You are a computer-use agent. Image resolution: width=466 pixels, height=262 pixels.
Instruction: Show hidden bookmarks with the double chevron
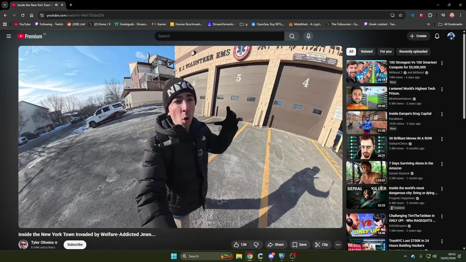[429, 24]
